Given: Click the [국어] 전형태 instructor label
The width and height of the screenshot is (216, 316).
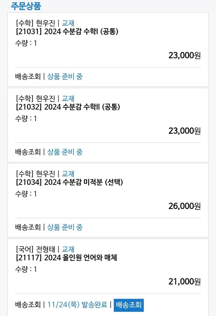Looking at the screenshot, I should [35, 249].
